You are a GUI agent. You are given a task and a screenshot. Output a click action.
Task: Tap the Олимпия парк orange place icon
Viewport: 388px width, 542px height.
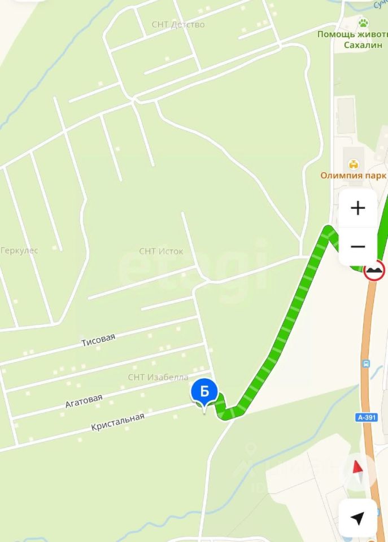(353, 164)
